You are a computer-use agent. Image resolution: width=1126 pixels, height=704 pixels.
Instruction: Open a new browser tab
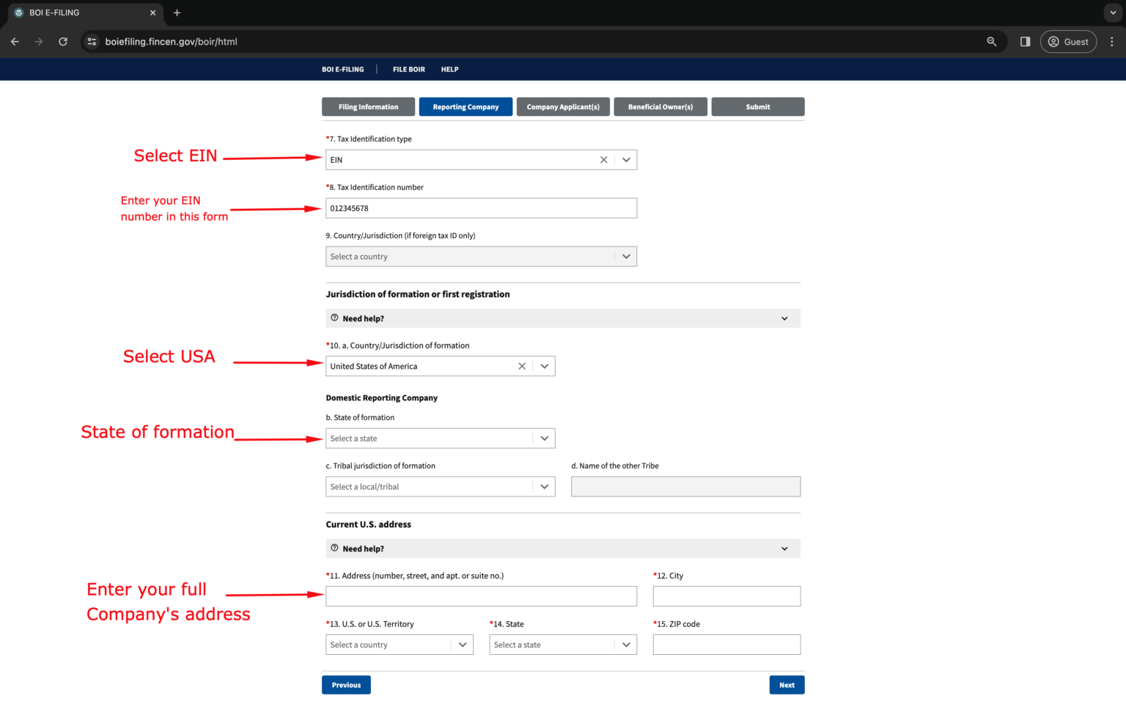pyautogui.click(x=177, y=12)
